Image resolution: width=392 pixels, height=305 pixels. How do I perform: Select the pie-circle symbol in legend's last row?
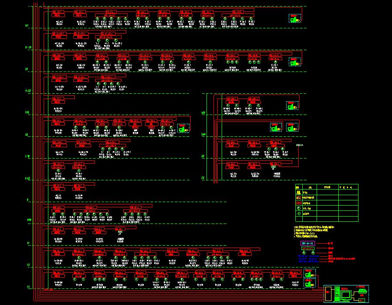[298, 214]
